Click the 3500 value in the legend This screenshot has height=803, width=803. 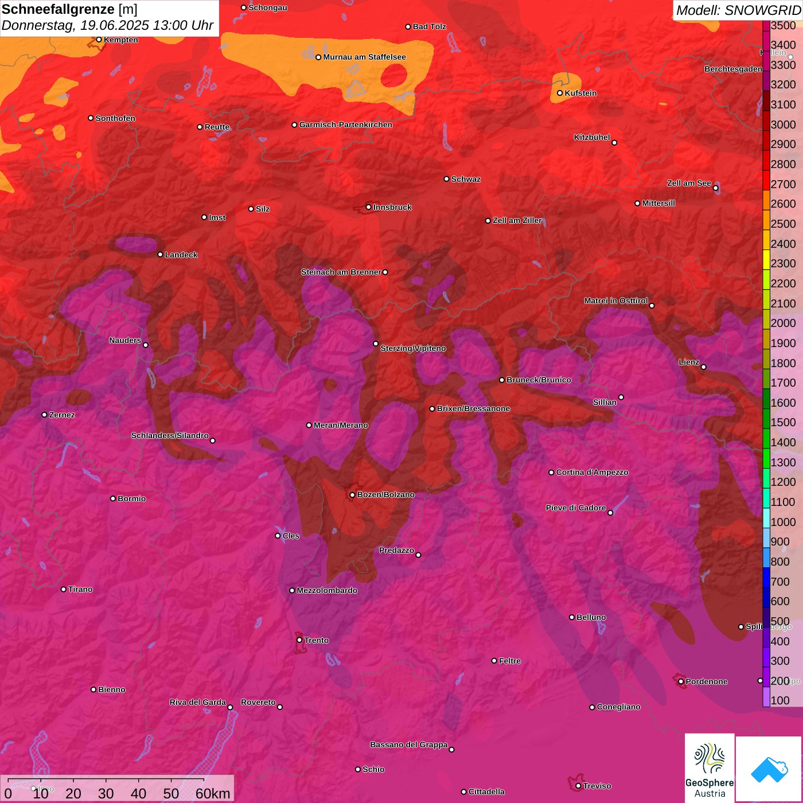coord(783,25)
